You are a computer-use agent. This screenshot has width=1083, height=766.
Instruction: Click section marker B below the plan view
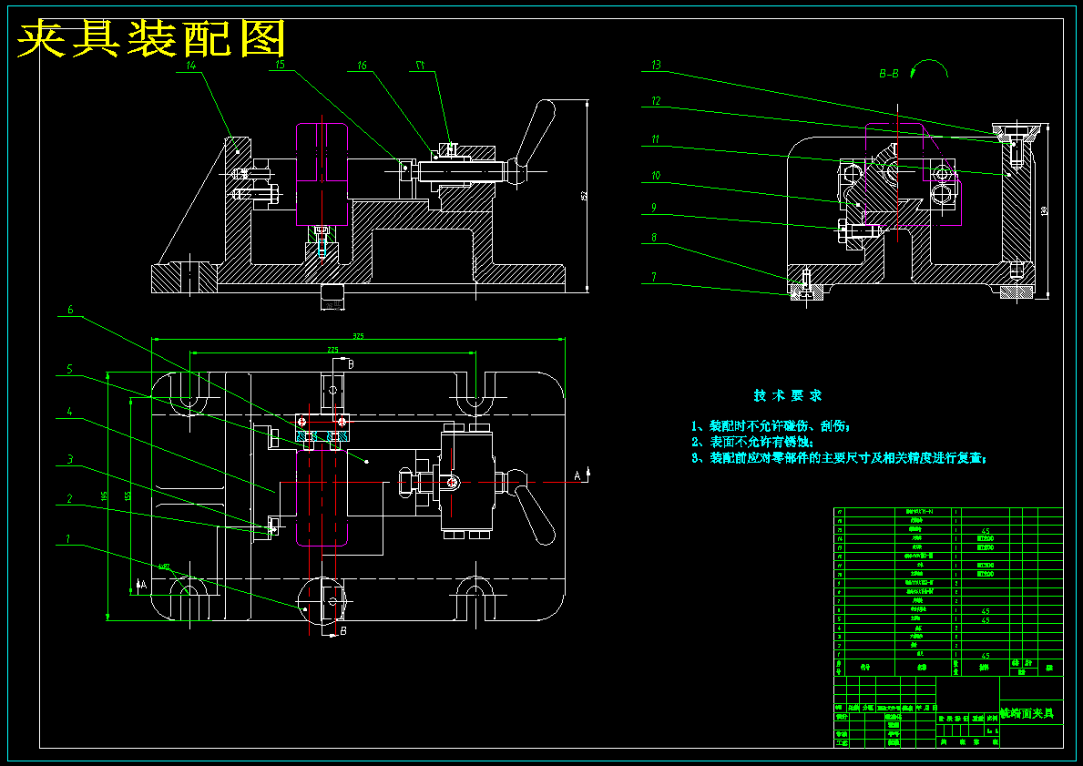tap(343, 630)
